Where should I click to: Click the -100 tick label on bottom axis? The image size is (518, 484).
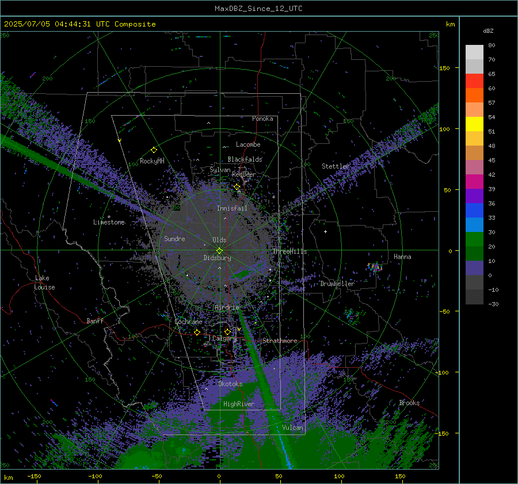point(95,476)
